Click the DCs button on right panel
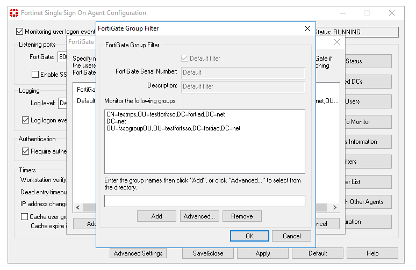This screenshot has width=416, height=270. [x=368, y=82]
